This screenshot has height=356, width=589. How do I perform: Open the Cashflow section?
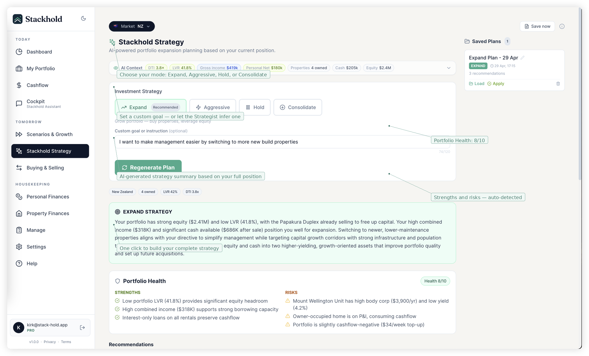pos(50,85)
